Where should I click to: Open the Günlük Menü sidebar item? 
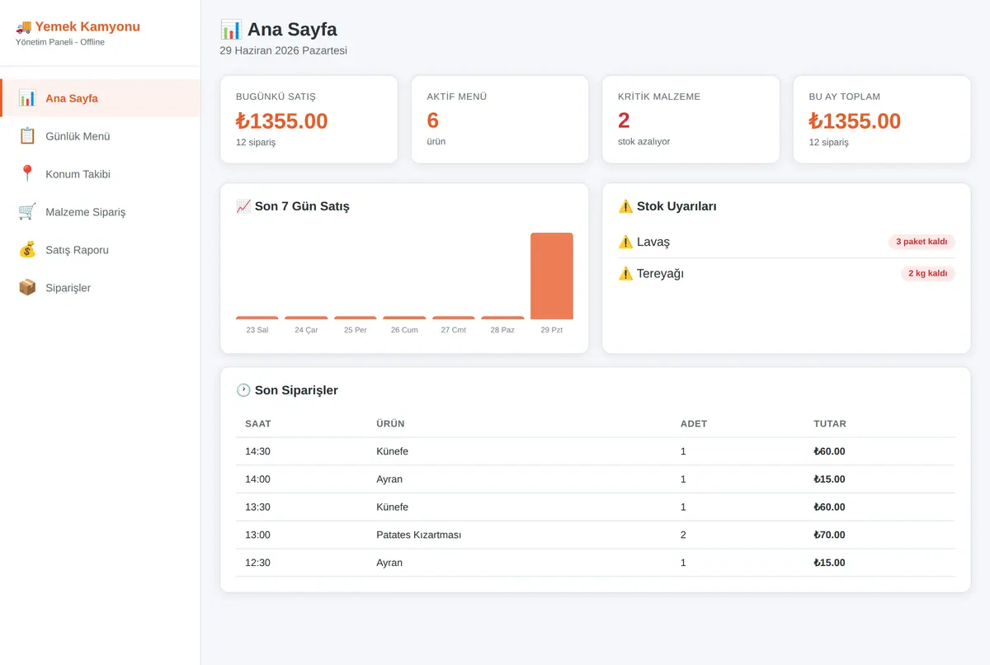coord(100,136)
